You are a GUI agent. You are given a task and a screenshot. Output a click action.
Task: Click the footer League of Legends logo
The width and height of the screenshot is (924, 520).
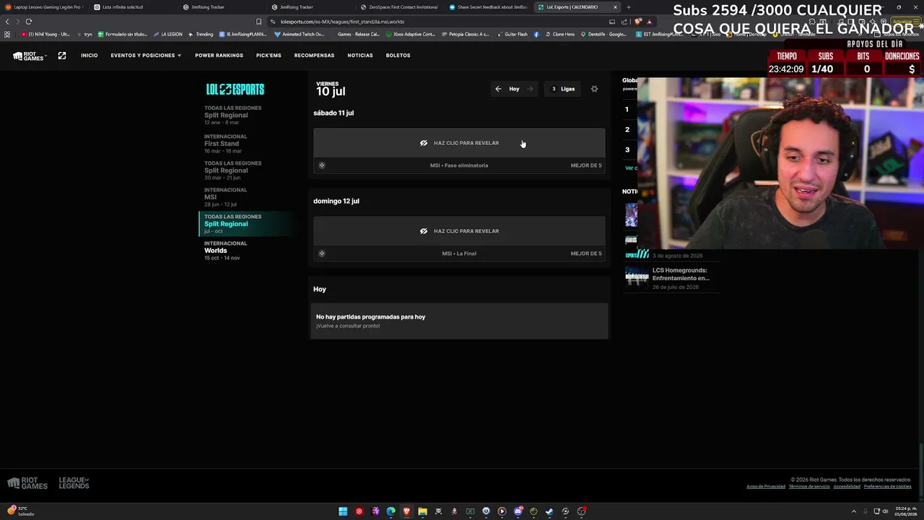[74, 483]
